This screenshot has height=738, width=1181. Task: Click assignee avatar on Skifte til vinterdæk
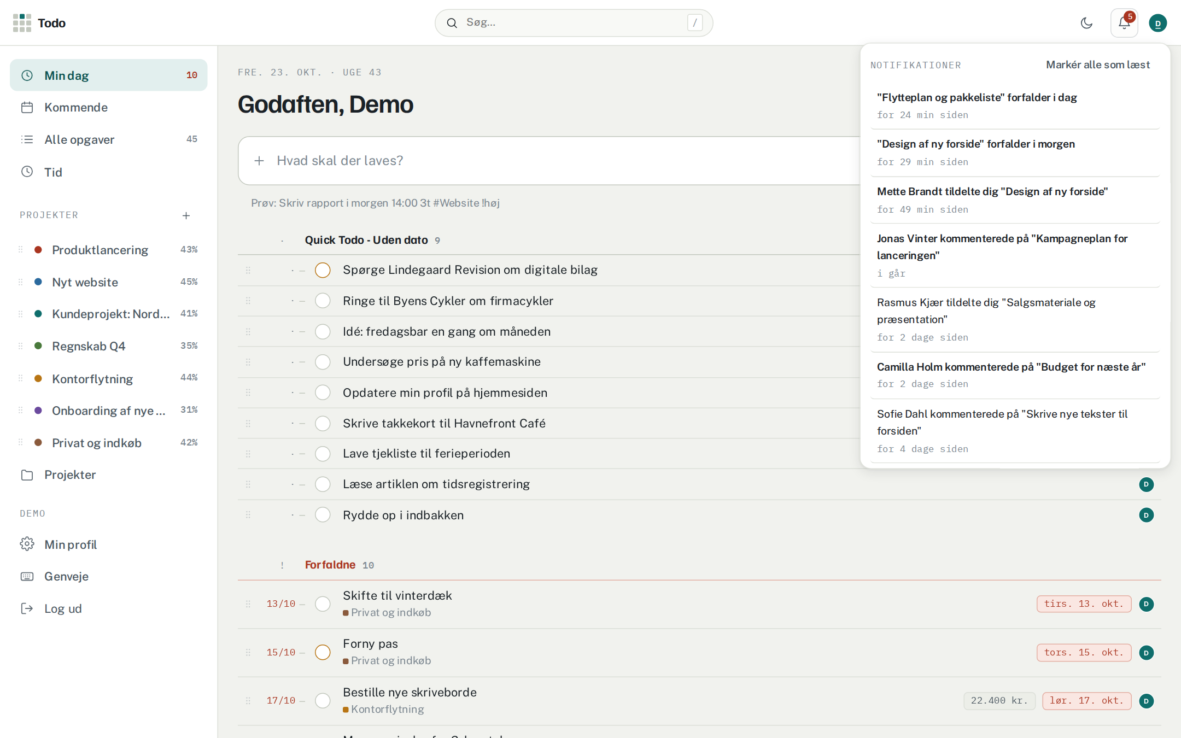[1146, 604]
